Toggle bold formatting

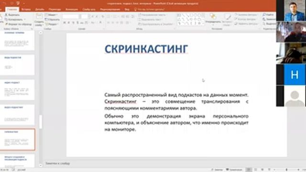tap(65, 23)
